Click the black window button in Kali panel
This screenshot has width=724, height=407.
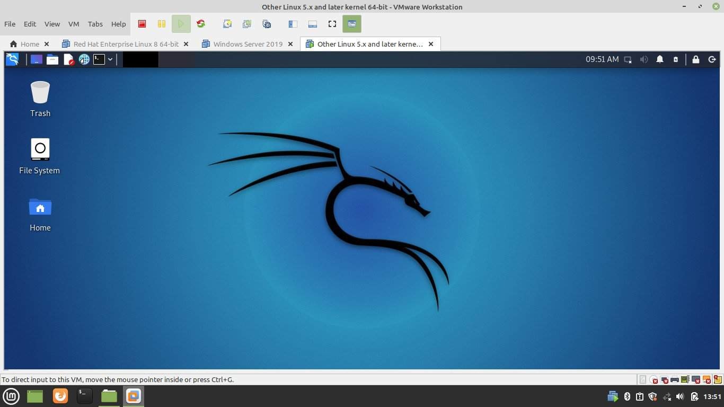click(140, 59)
